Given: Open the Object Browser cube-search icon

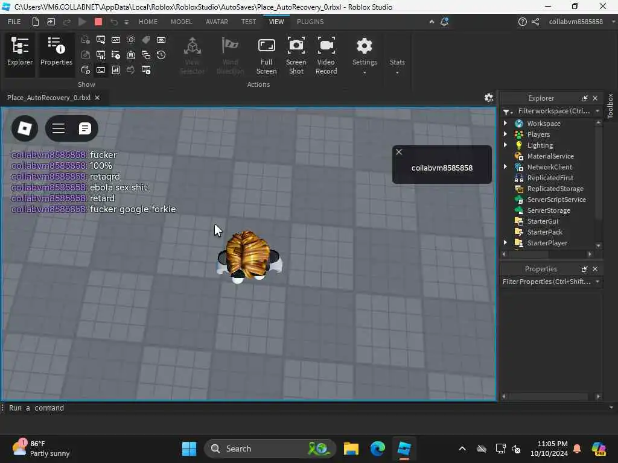Looking at the screenshot, I should point(86,70).
